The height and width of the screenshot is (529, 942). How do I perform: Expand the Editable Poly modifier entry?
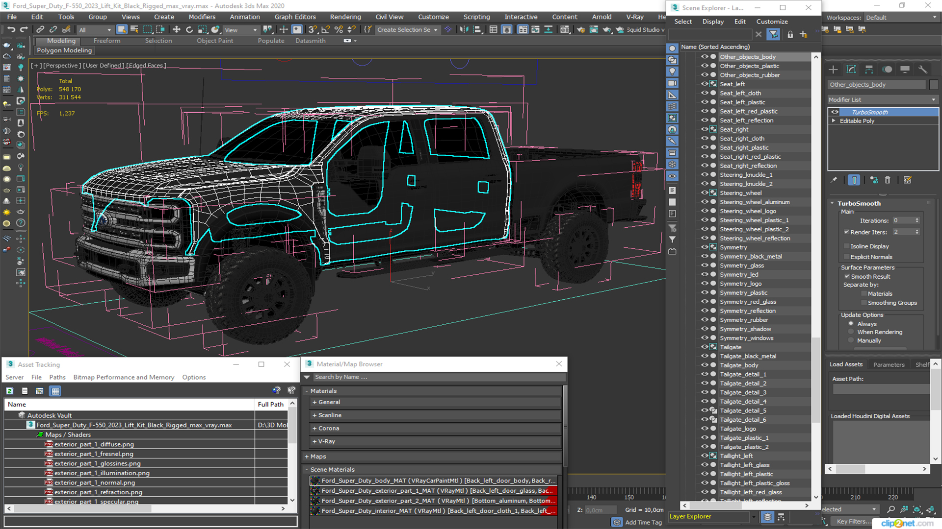click(x=834, y=121)
